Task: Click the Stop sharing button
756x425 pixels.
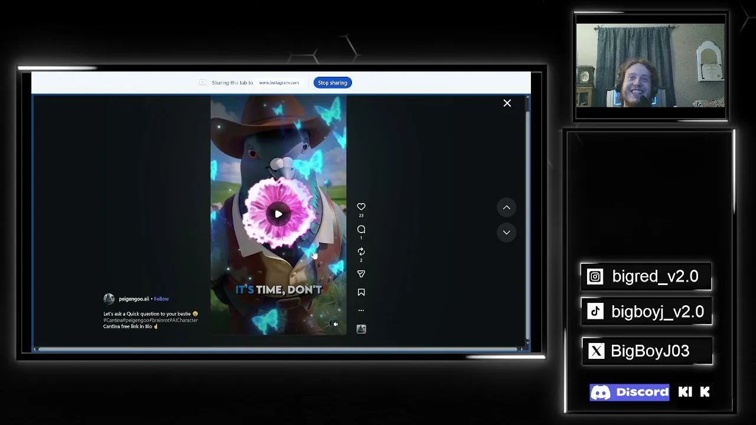Action: (x=333, y=83)
